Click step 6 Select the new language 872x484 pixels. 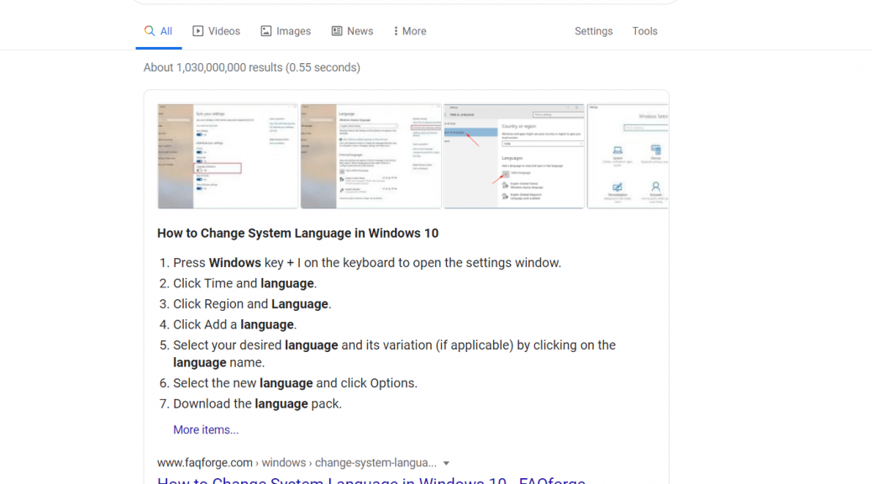click(296, 383)
